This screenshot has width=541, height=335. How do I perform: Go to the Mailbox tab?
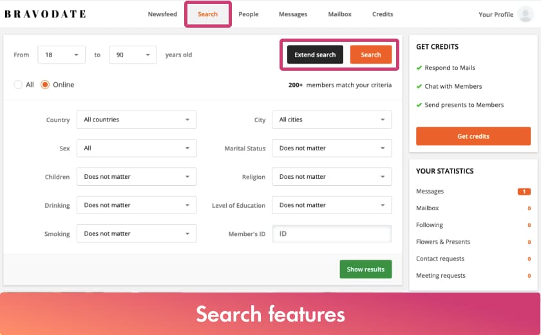point(339,14)
